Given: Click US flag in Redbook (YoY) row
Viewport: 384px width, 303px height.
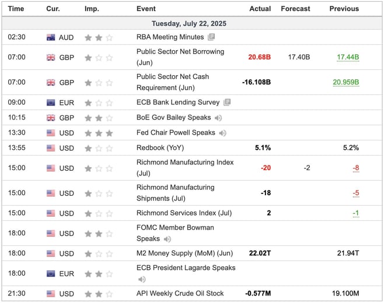Looking at the screenshot, I should pos(51,148).
